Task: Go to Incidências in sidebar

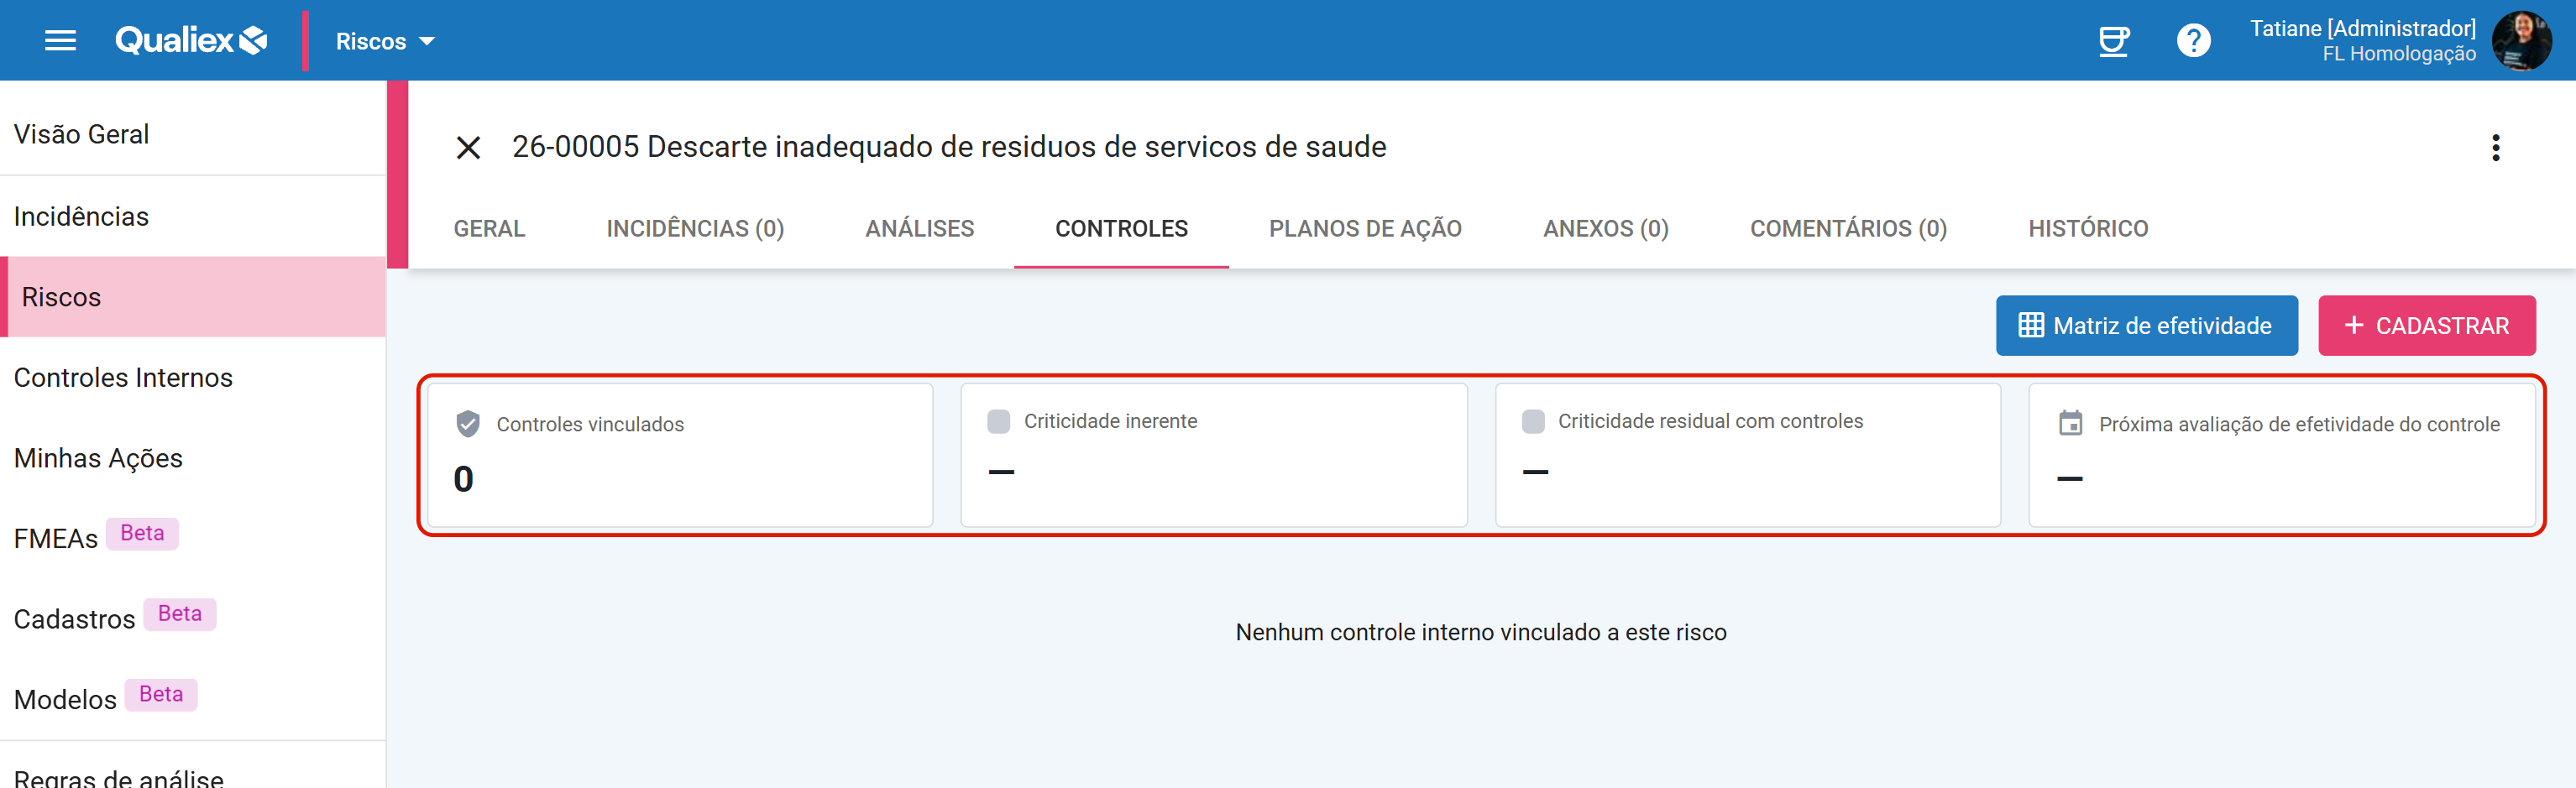Action: click(193, 217)
